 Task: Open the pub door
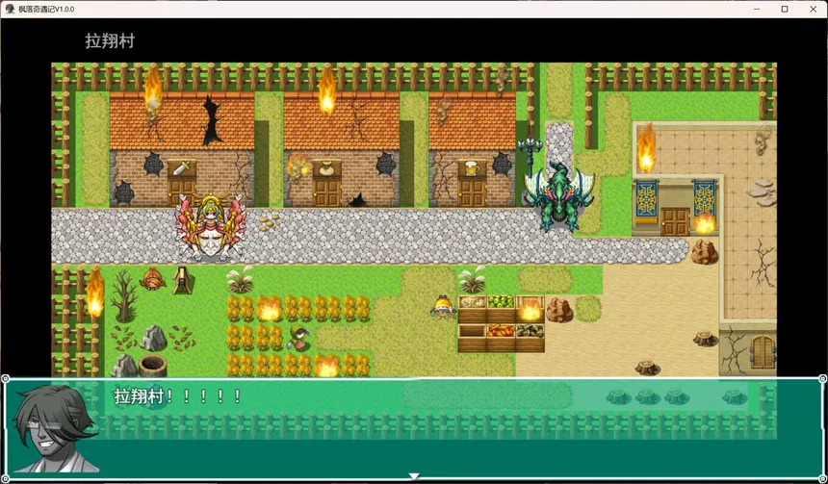472,192
